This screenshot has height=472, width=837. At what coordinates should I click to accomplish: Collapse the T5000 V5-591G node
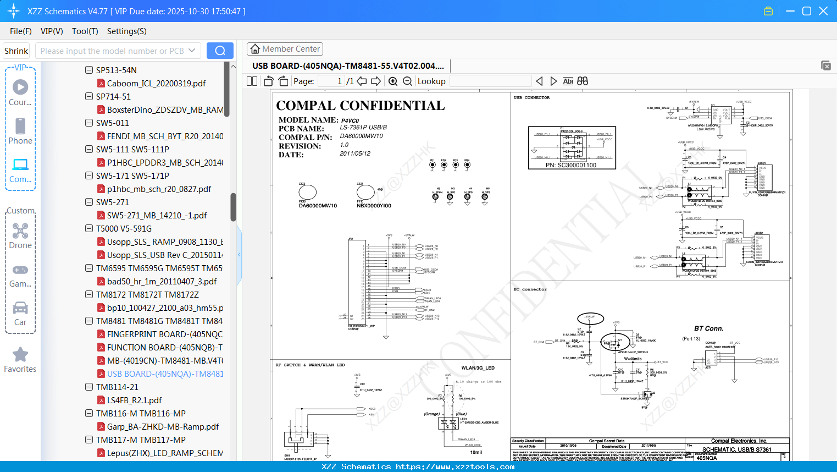[x=89, y=228]
